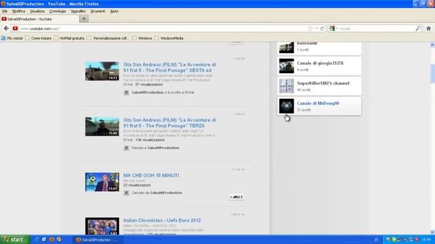Open the Visualizza menu
This screenshot has height=244, width=435.
click(37, 12)
